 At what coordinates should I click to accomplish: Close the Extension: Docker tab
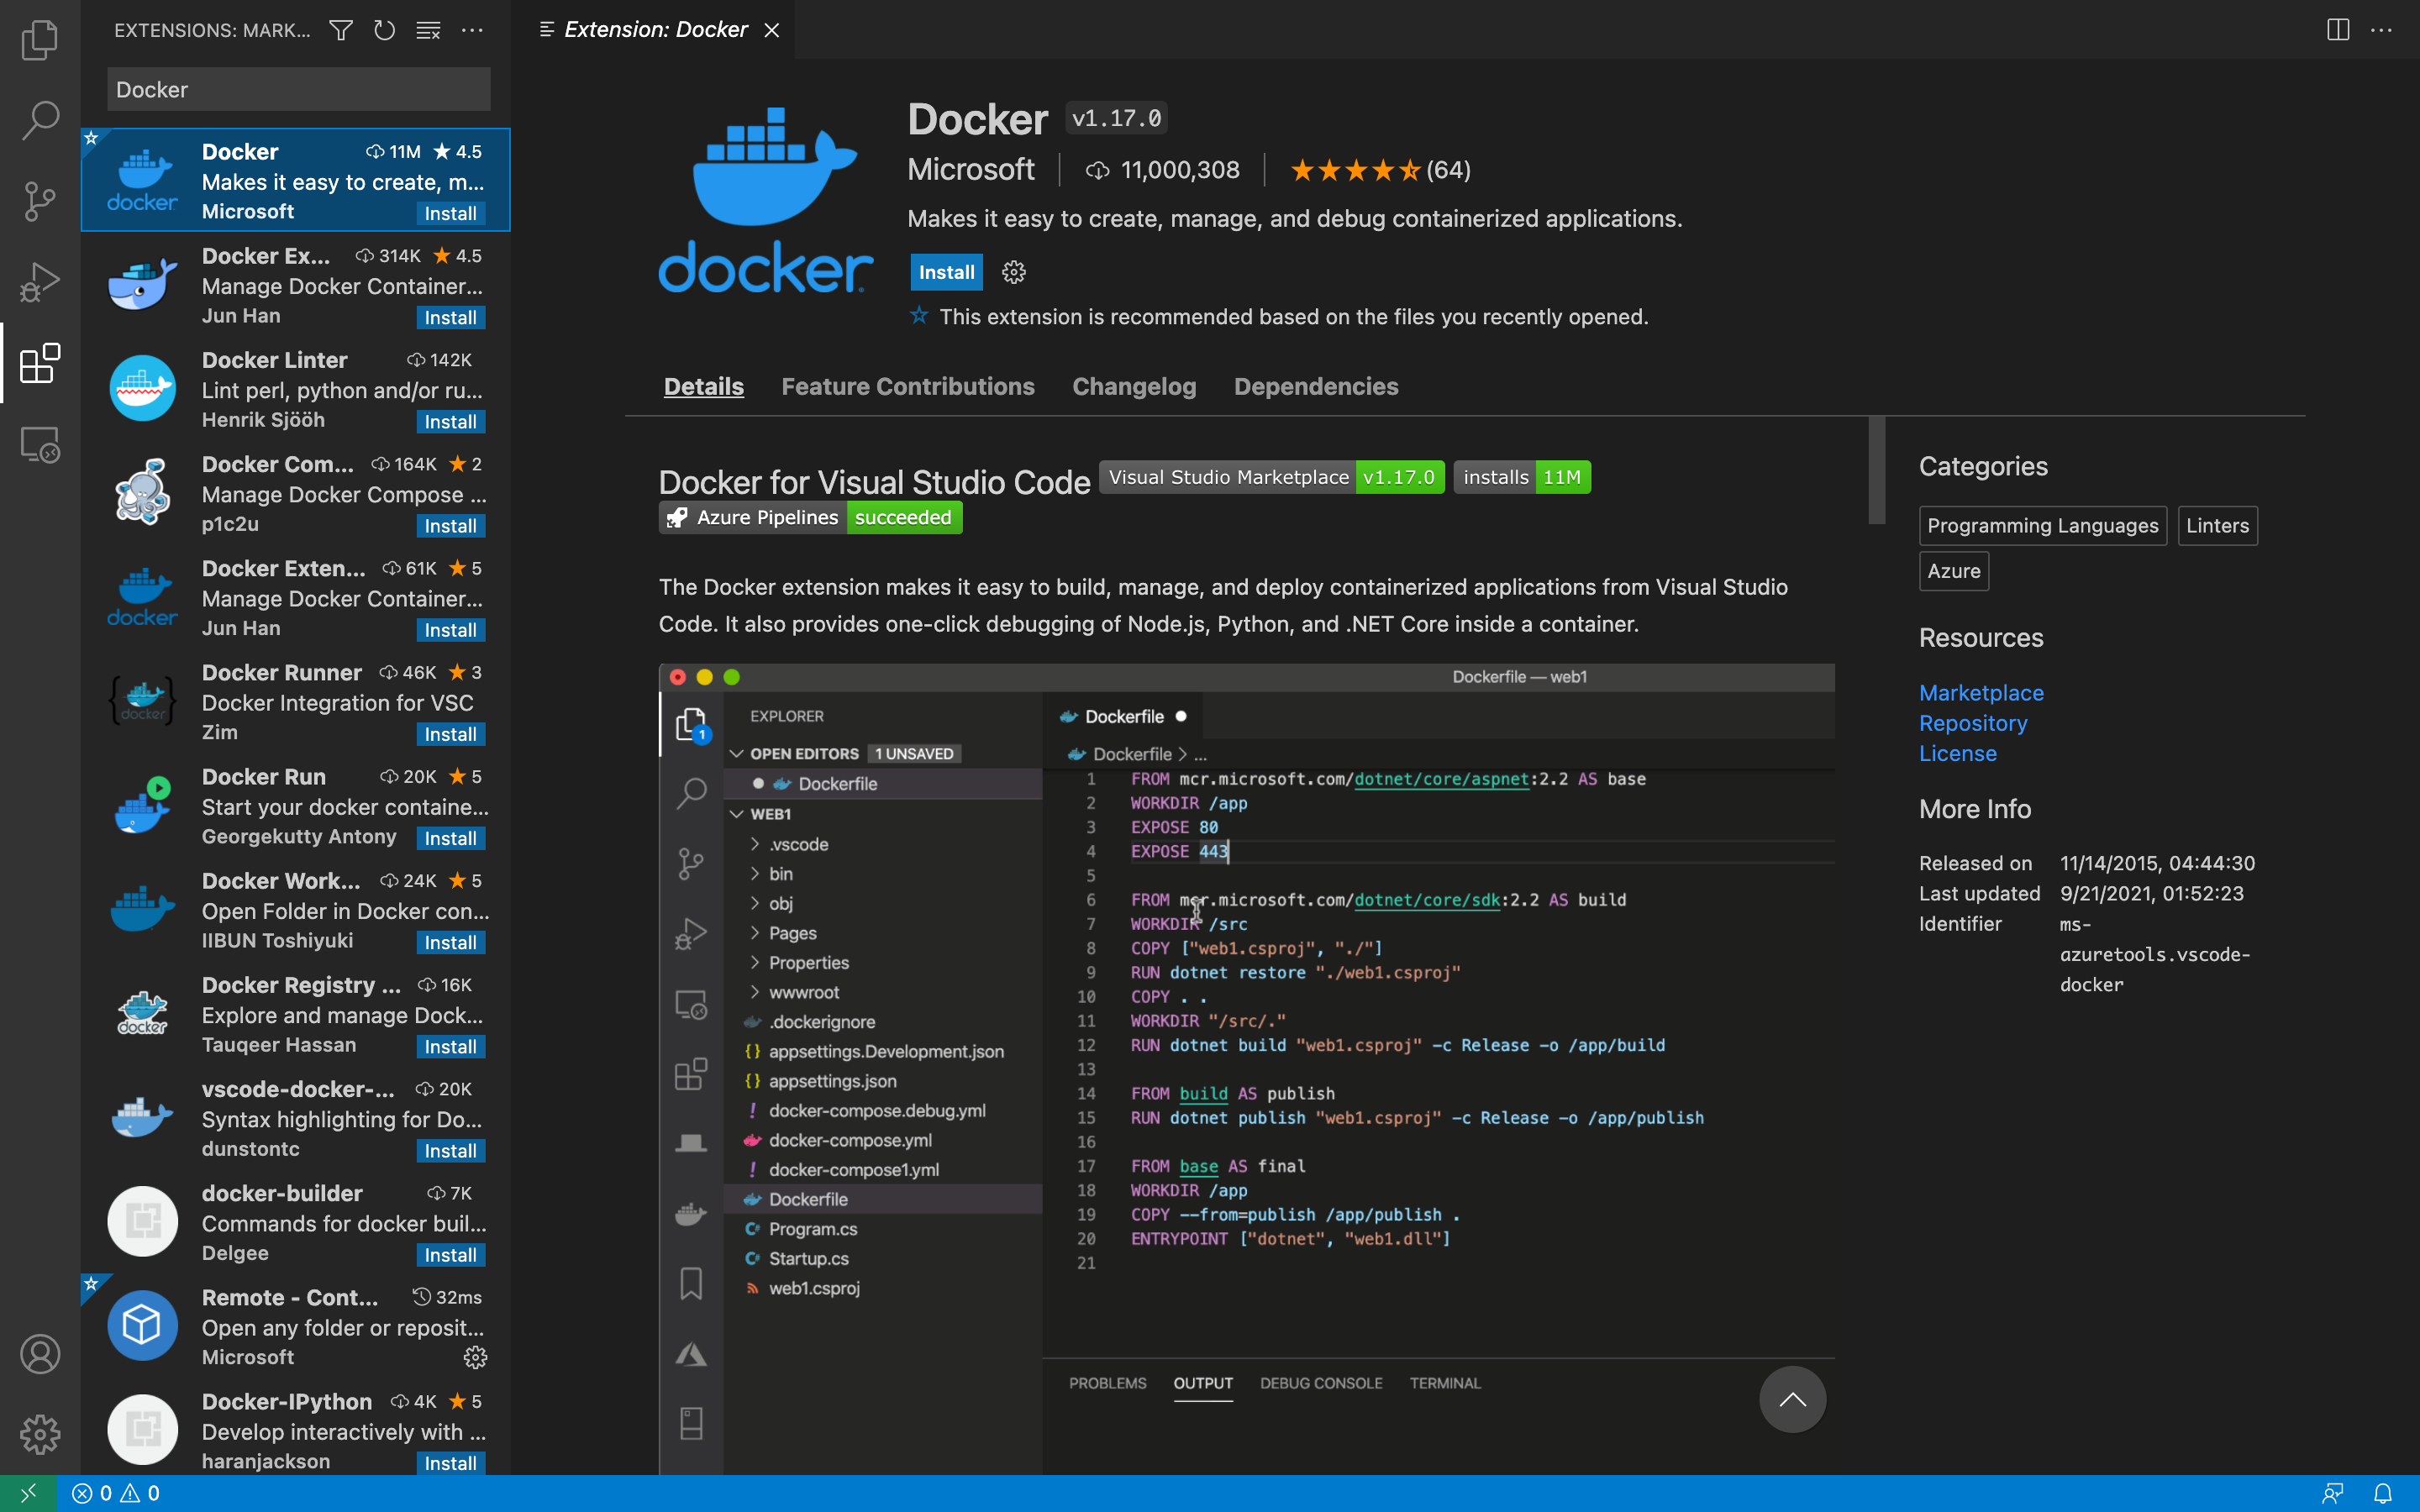[772, 30]
